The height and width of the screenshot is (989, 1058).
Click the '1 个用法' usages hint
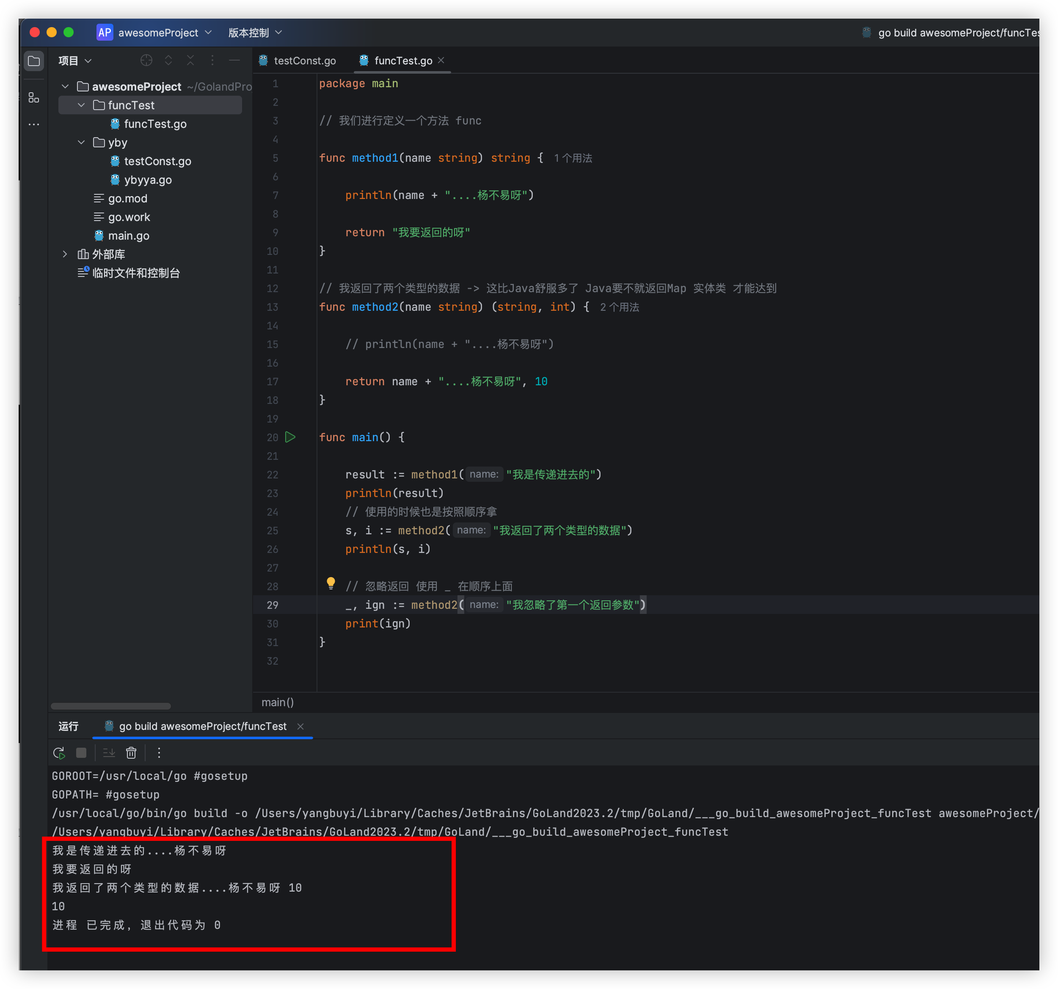click(x=573, y=158)
